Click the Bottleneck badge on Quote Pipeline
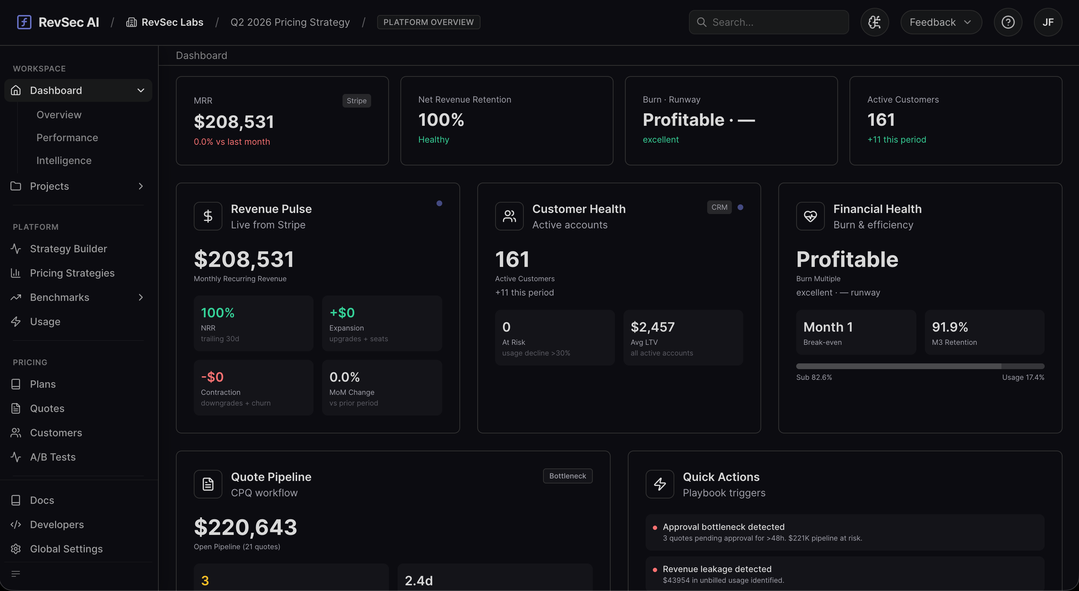This screenshot has width=1079, height=591. point(567,476)
